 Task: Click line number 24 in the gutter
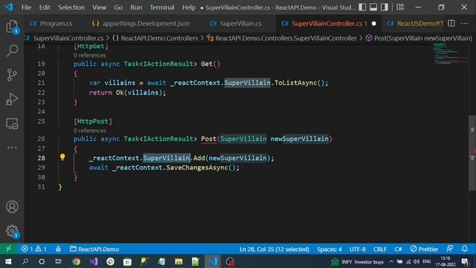(x=41, y=112)
